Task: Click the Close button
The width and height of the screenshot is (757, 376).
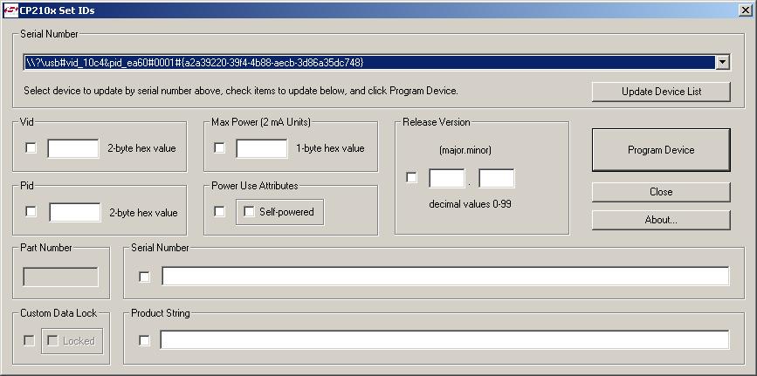Action: 661,192
